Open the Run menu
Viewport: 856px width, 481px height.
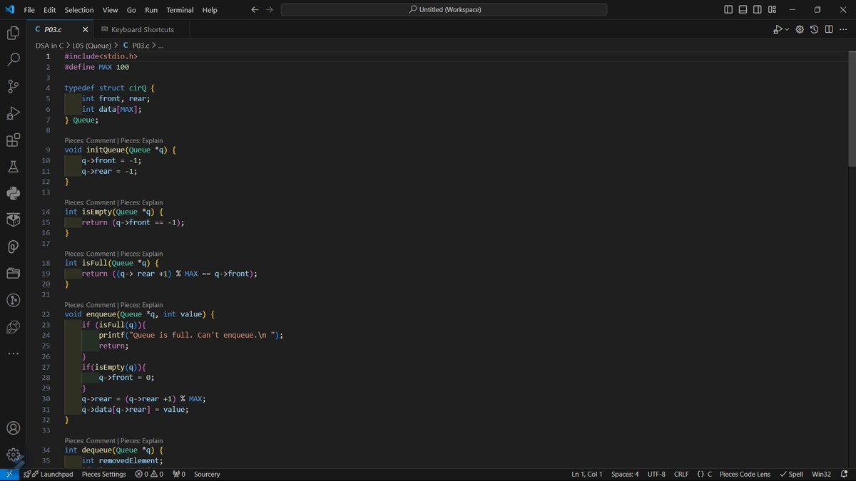click(x=151, y=10)
